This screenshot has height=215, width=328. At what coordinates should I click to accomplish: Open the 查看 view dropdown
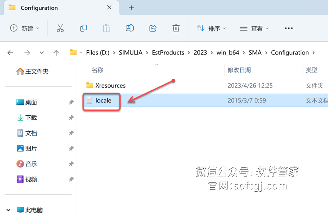(254, 28)
